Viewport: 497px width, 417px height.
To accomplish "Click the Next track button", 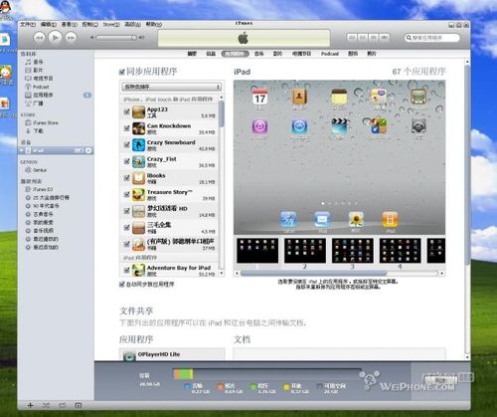I will pos(71,38).
